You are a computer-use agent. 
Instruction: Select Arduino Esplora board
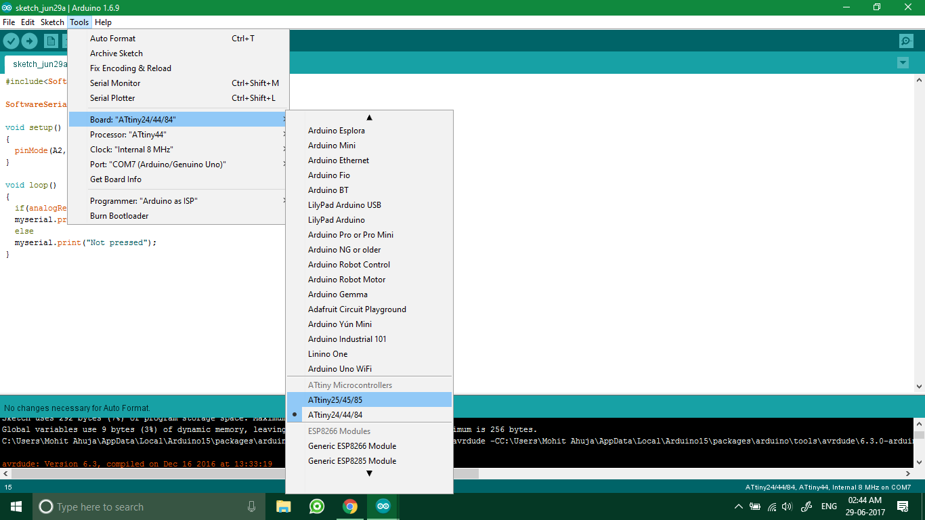click(x=369, y=131)
